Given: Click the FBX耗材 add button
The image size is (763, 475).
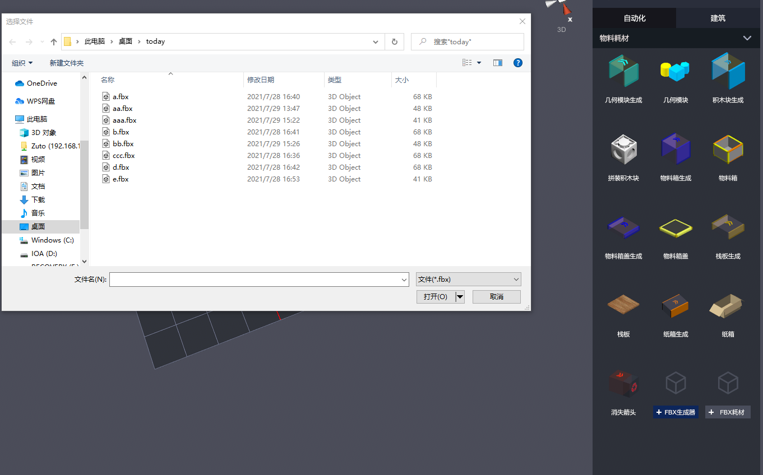Looking at the screenshot, I should click(x=728, y=412).
